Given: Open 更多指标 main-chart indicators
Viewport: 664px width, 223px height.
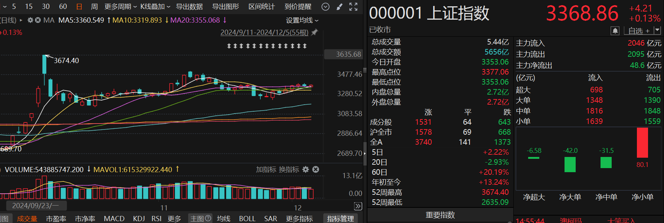Looking at the screenshot, I should [x=299, y=219].
